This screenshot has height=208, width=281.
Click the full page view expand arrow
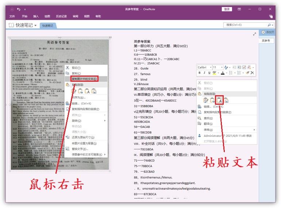[x=254, y=34]
